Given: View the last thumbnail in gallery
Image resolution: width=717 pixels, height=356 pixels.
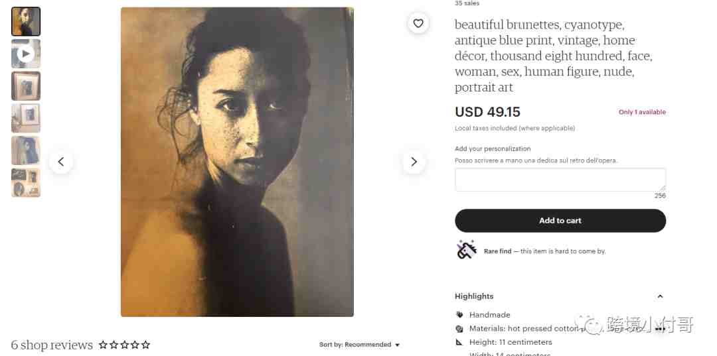Looking at the screenshot, I should [26, 182].
